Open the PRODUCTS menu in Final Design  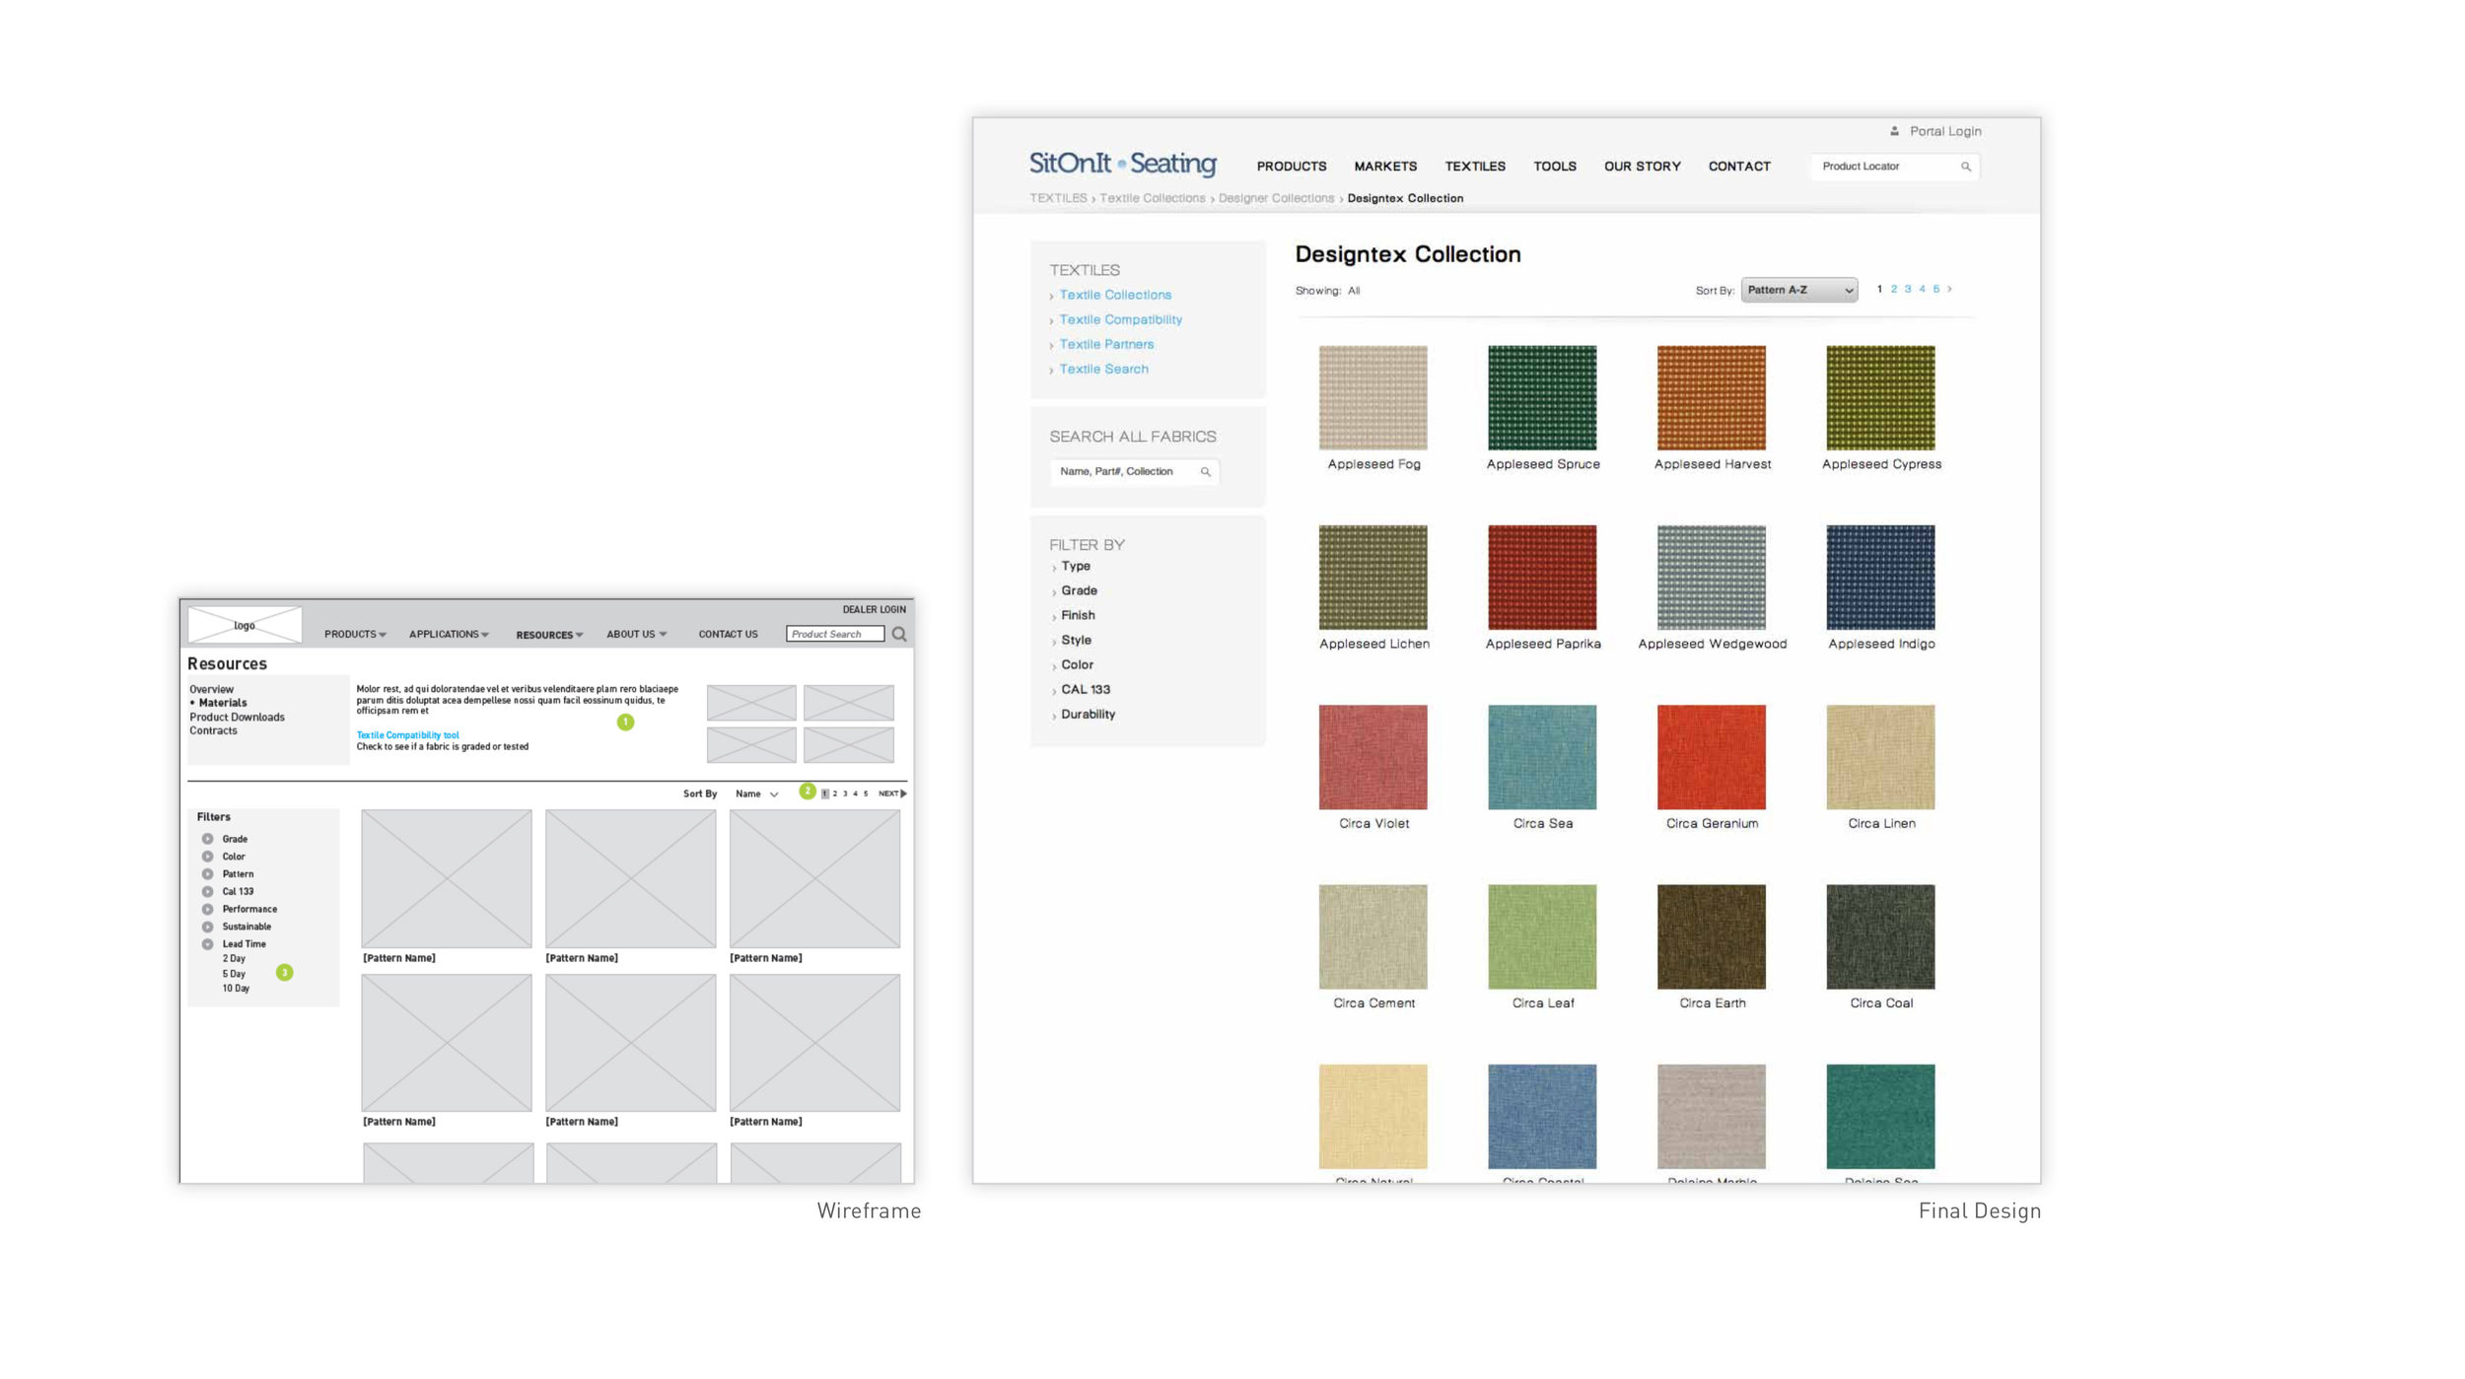coord(1291,167)
